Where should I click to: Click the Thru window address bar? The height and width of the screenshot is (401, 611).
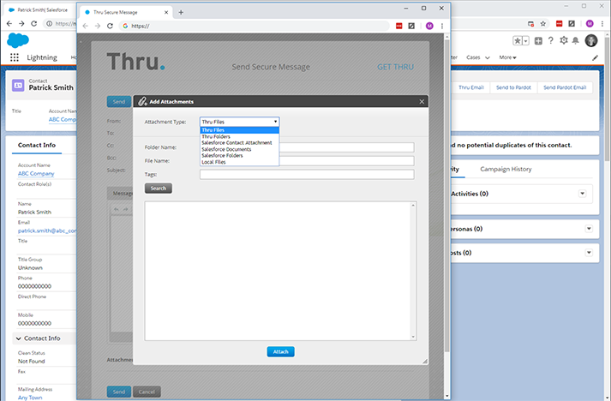254,26
